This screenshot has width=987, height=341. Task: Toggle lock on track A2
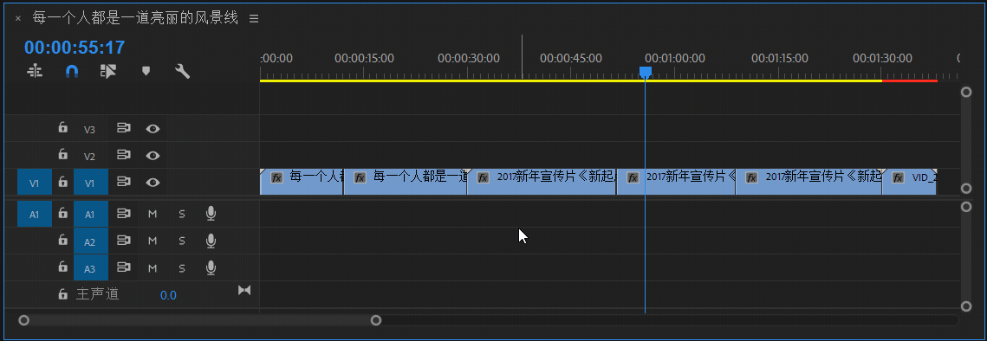pos(62,240)
